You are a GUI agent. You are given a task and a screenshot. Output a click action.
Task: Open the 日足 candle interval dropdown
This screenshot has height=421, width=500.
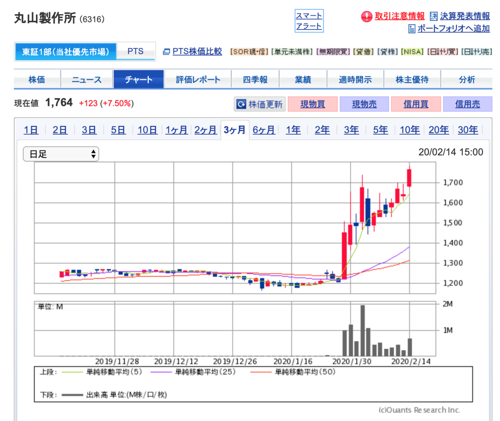(x=61, y=154)
